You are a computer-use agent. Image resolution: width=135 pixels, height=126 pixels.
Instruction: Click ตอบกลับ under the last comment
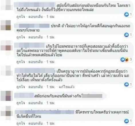click(36, 123)
